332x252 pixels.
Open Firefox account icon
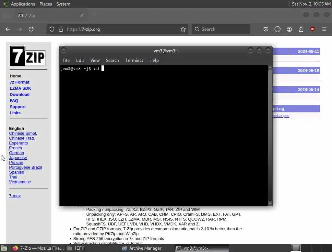point(289,29)
